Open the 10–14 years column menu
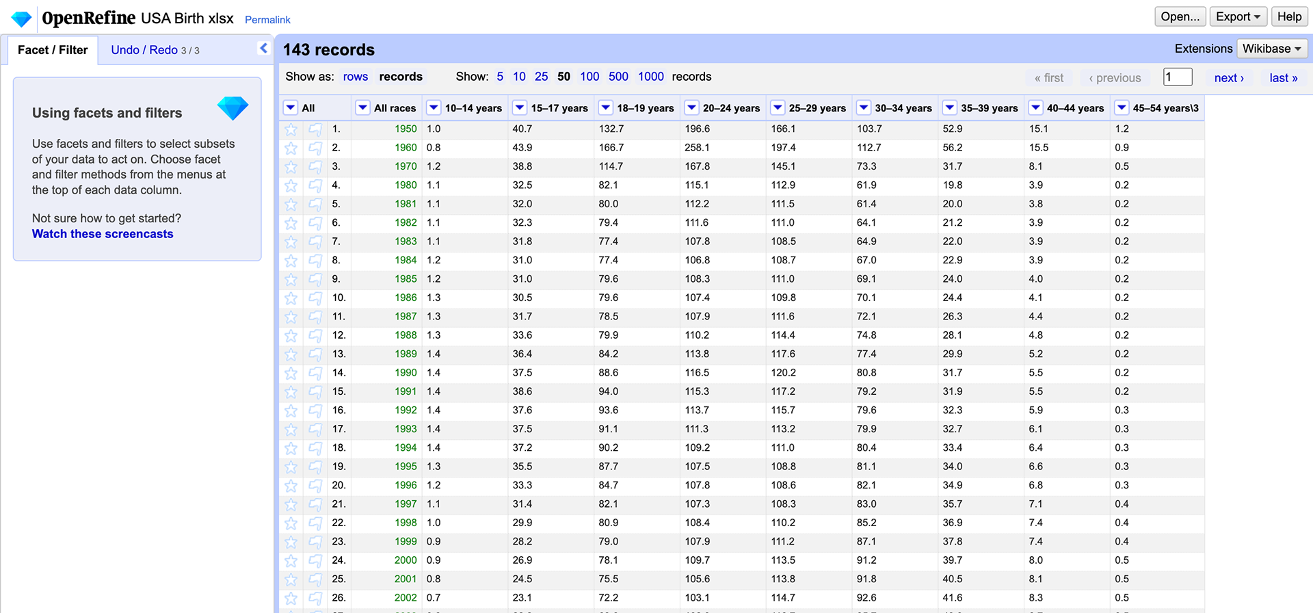Screen dimensions: 1313x613 point(434,108)
